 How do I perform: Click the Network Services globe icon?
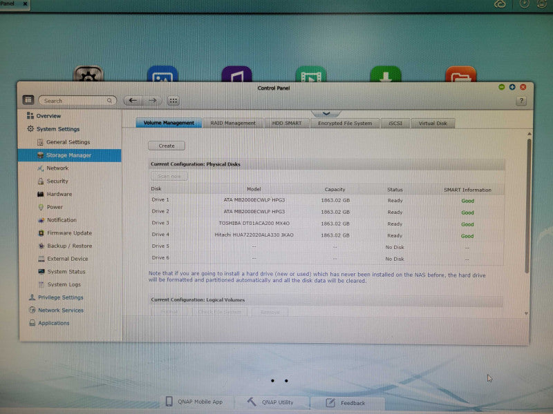click(x=32, y=310)
